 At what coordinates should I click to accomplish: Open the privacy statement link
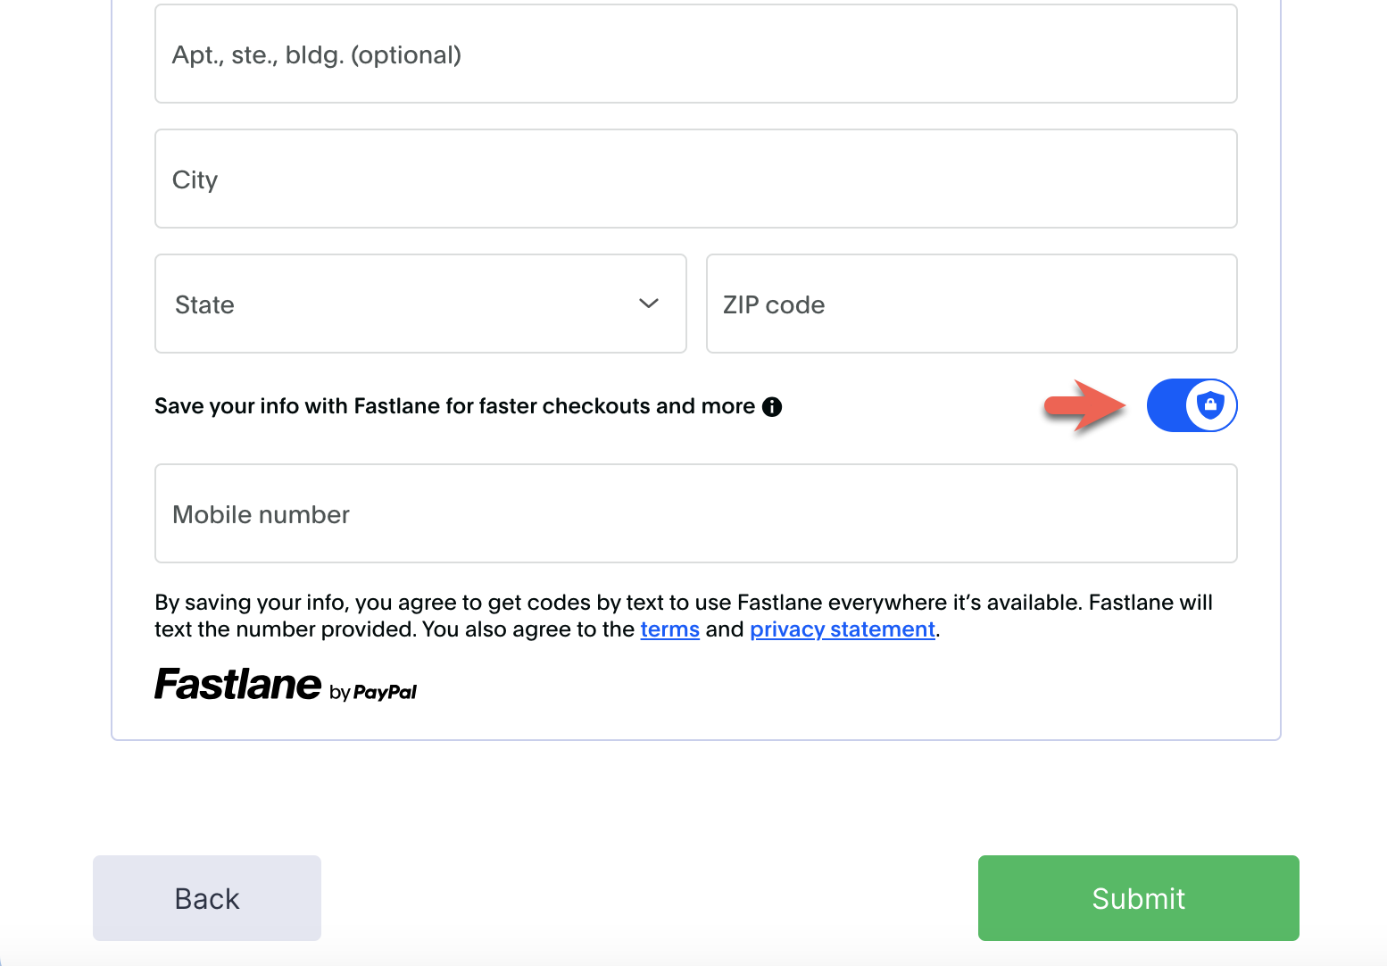(x=842, y=629)
